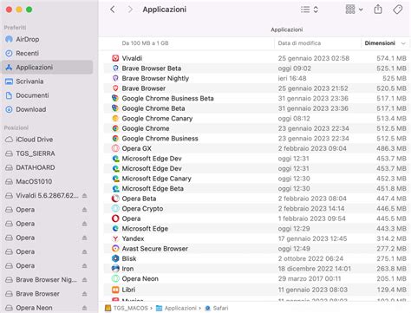Viewport: 411px width, 313px height.
Task: Select the Brave Browser row name in list
Action: click(144, 88)
